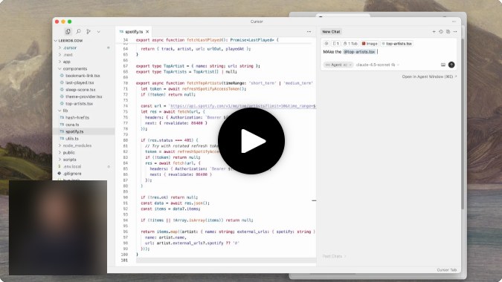Screen dimensions: 502x282
Task: Show chat history clock icon
Action: 441,32
